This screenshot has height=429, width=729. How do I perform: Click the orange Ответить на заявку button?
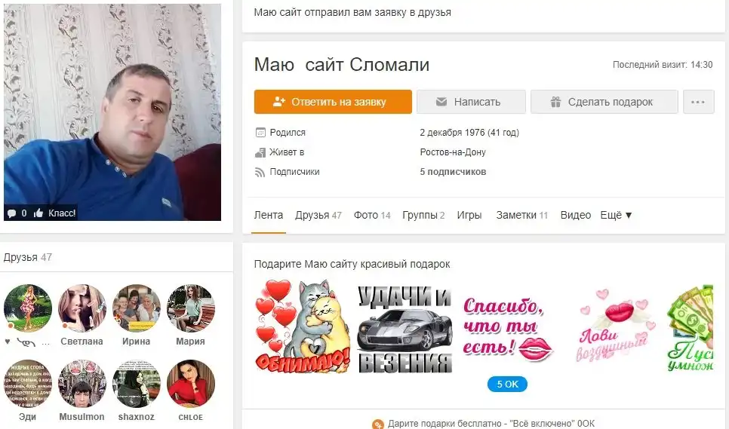(333, 102)
